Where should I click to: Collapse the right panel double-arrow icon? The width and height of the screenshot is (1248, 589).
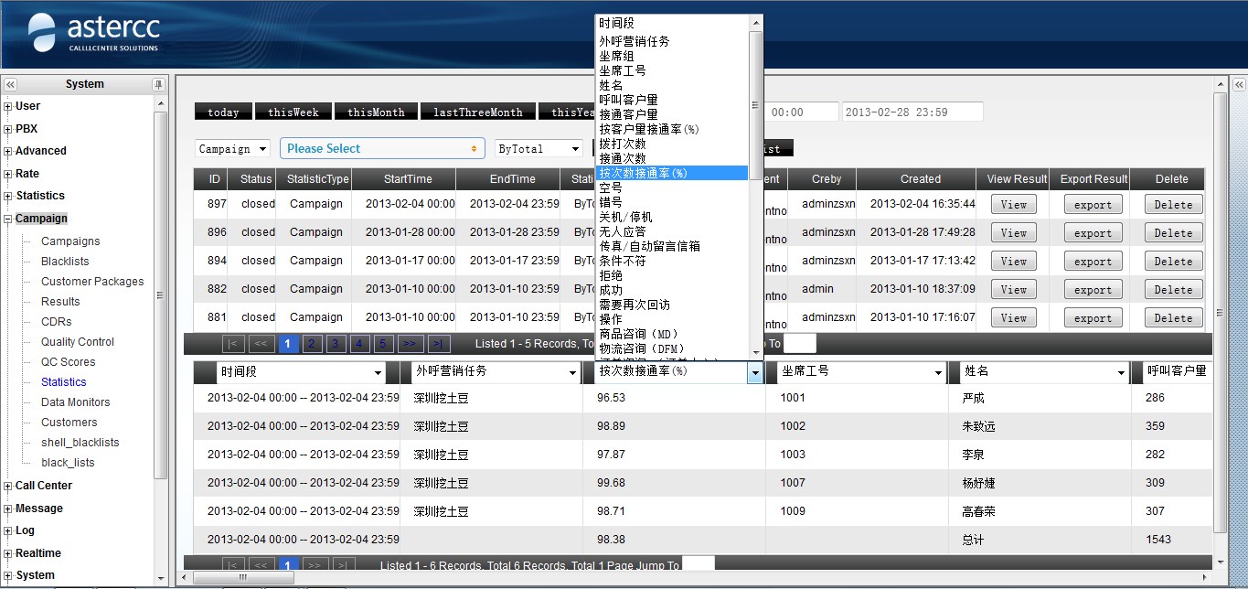click(1239, 84)
